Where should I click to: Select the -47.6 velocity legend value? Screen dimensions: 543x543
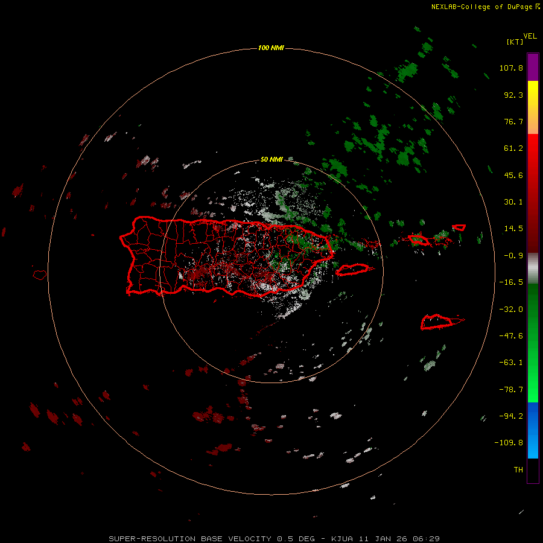(x=511, y=336)
